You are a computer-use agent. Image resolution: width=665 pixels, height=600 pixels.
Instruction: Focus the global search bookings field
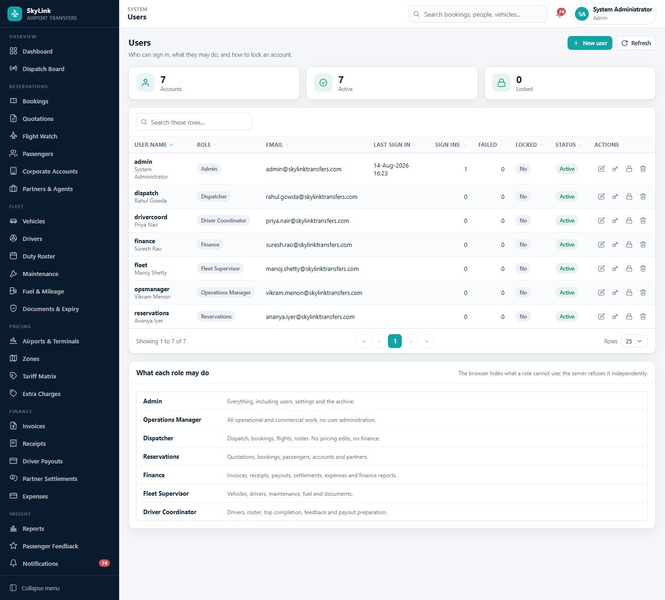coord(478,14)
